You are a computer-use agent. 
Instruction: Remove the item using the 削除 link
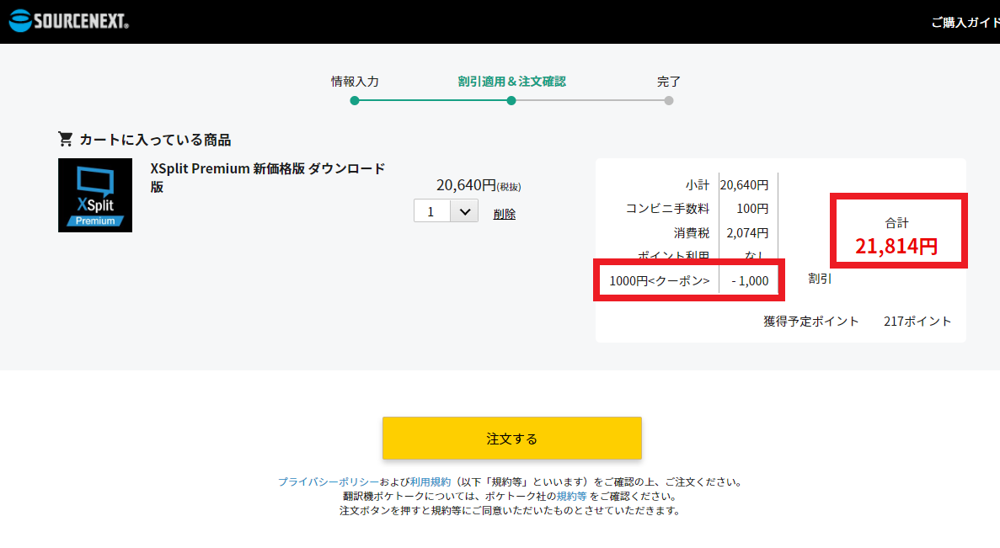(504, 214)
